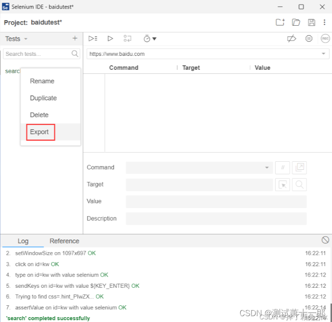Create a new project via folder-plus icon

[280, 22]
